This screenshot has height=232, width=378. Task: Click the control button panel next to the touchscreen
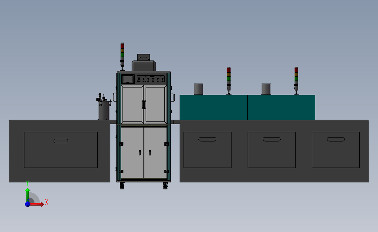tap(151, 79)
